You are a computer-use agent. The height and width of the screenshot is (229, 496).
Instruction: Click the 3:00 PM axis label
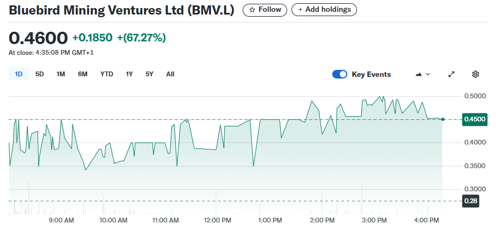pyautogui.click(x=375, y=220)
